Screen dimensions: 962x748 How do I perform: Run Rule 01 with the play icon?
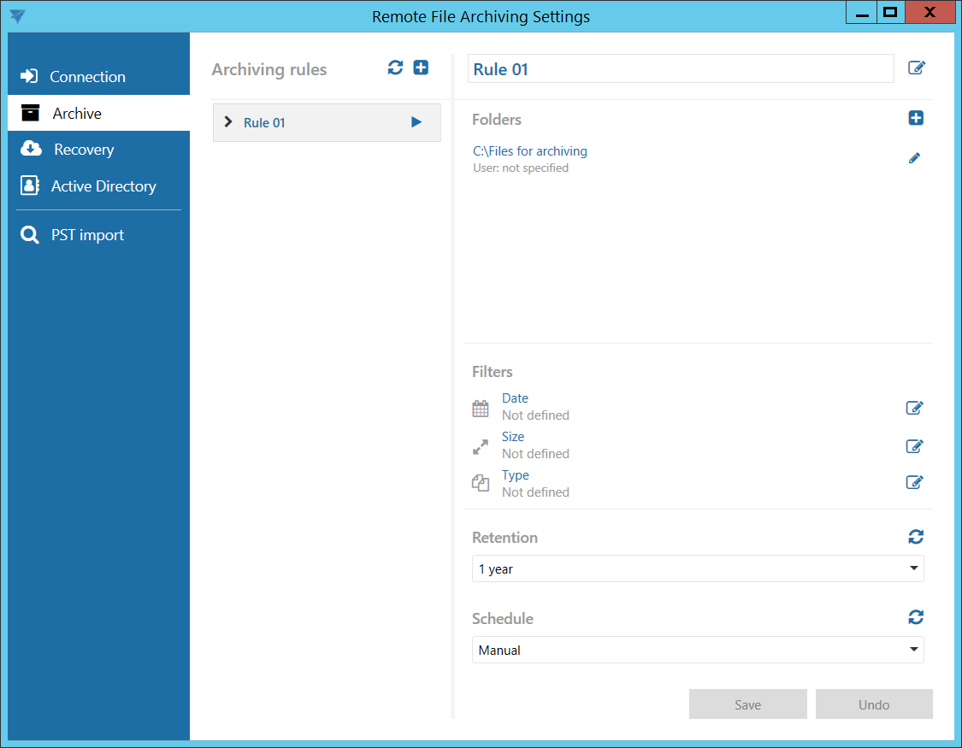416,122
